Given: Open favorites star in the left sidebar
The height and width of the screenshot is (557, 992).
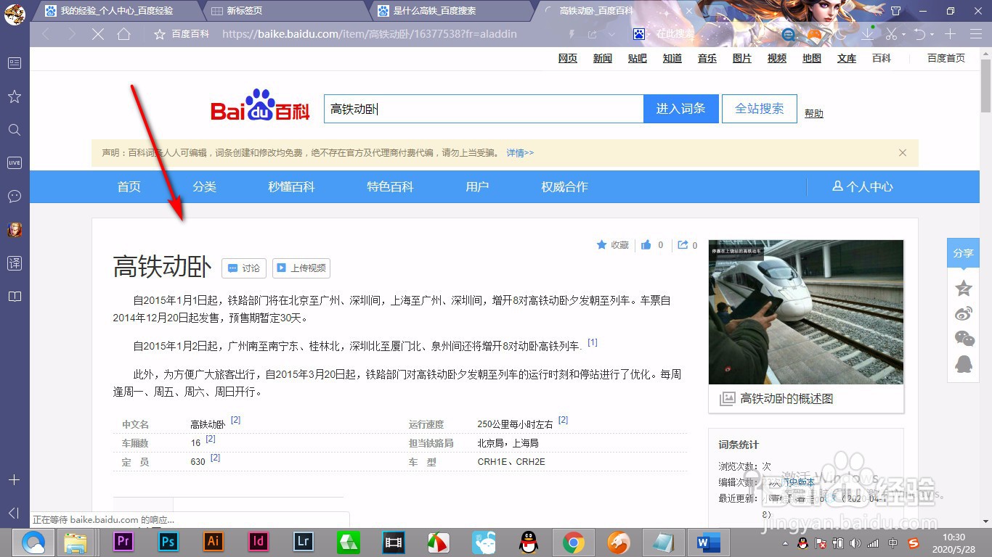Looking at the screenshot, I should point(15,96).
